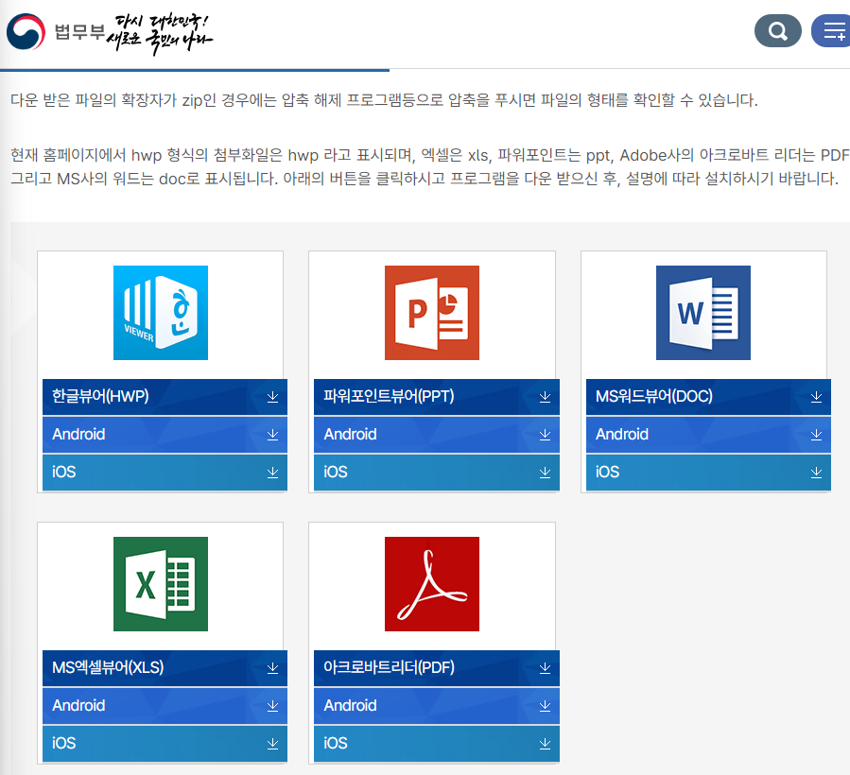
Task: Open iOS link under 한글뷰어(HWP)
Action: click(165, 473)
